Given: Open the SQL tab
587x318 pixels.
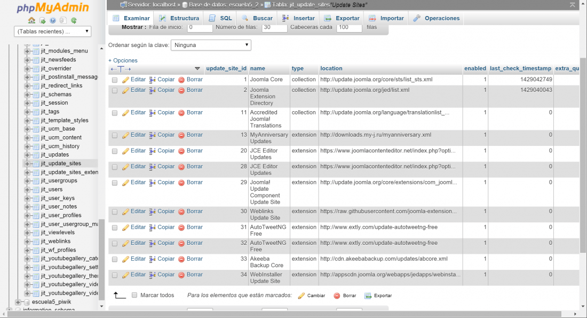Looking at the screenshot, I should (220, 18).
